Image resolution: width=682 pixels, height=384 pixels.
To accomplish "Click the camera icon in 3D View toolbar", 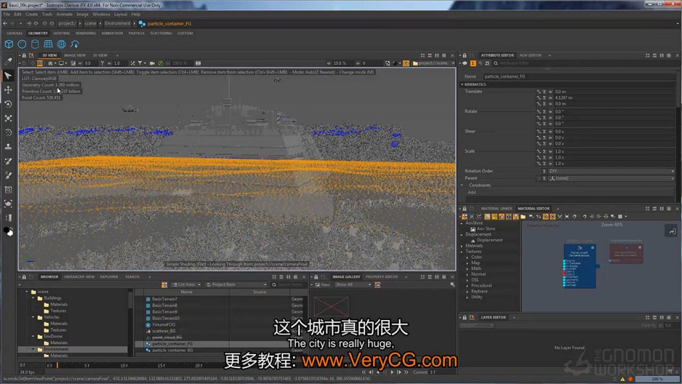I will (x=153, y=63).
